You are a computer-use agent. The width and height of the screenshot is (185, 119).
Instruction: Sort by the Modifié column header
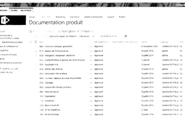(x=144, y=42)
